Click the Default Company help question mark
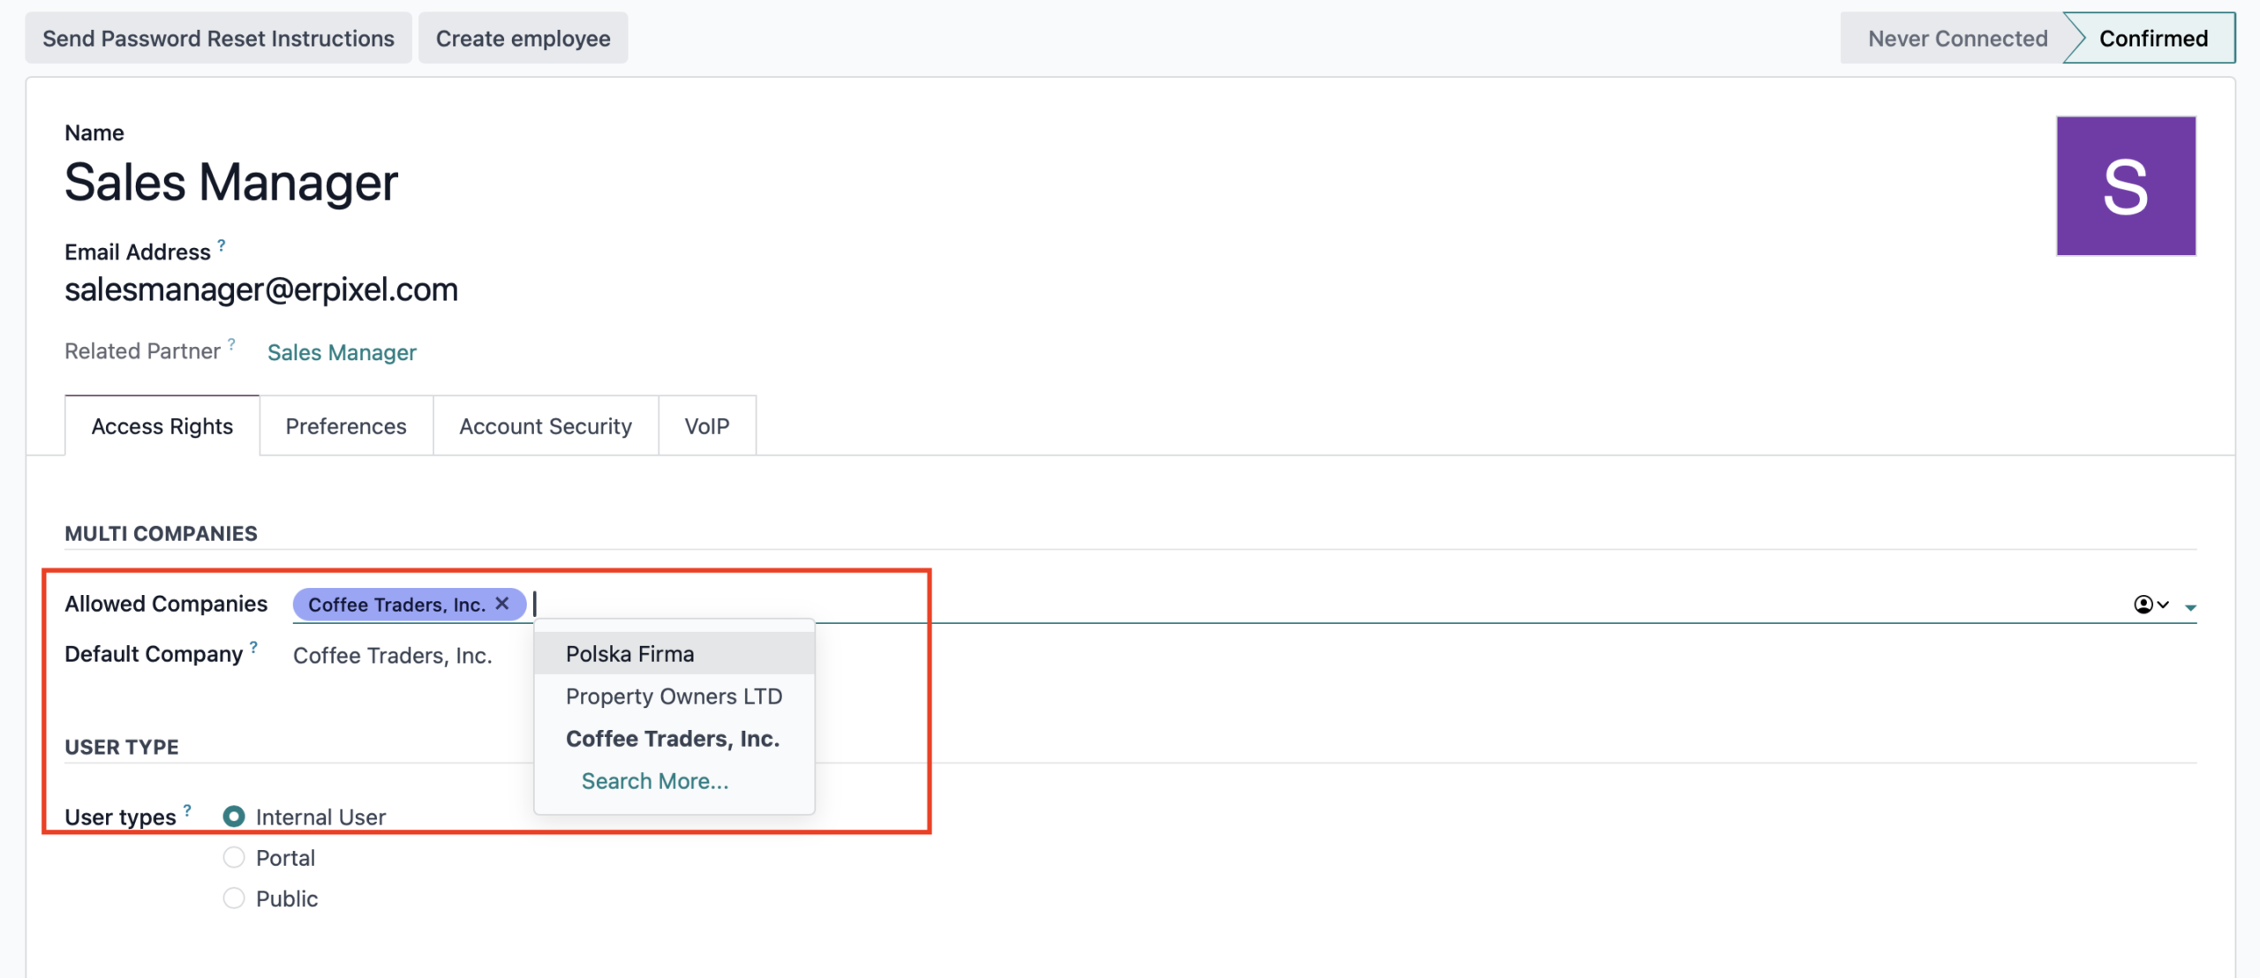 coord(253,647)
